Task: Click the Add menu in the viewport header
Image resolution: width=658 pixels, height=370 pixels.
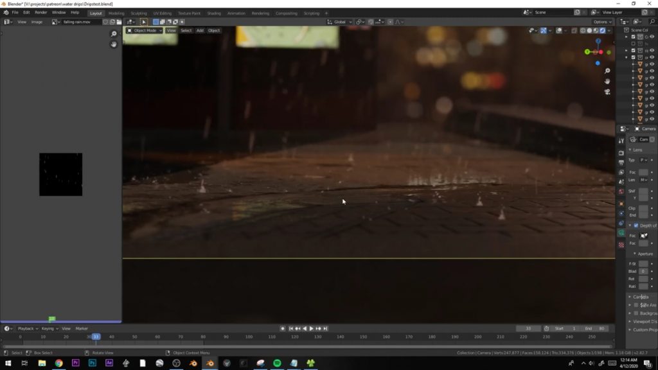Action: tap(200, 31)
